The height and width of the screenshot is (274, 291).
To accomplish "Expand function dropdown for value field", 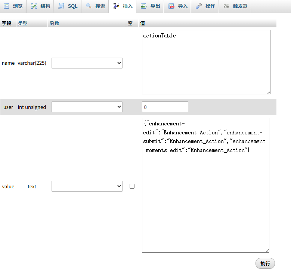I will click(x=87, y=186).
